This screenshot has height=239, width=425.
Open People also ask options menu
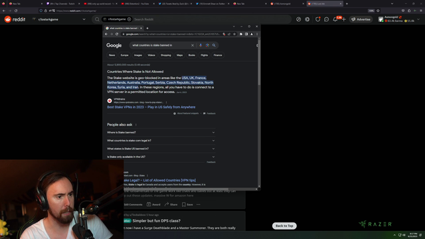136,125
